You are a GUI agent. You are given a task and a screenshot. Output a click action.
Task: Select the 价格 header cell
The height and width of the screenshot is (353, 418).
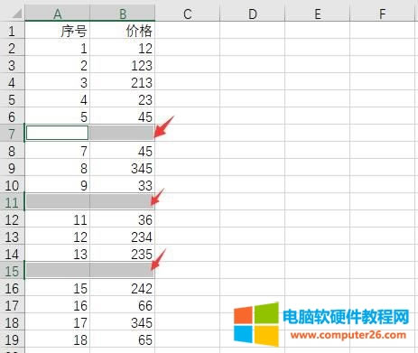pyautogui.click(x=123, y=30)
